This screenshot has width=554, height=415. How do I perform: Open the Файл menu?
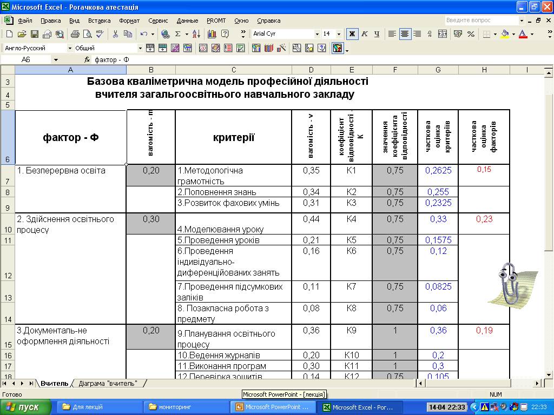coord(25,21)
